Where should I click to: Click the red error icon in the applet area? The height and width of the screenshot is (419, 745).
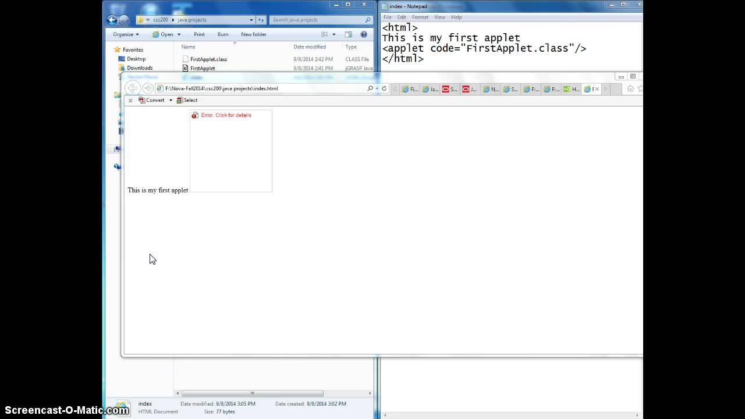(x=195, y=115)
